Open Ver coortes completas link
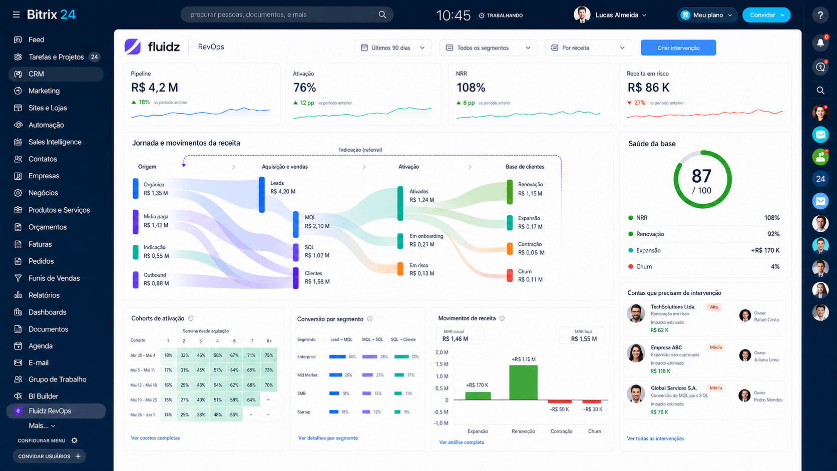 tap(155, 438)
